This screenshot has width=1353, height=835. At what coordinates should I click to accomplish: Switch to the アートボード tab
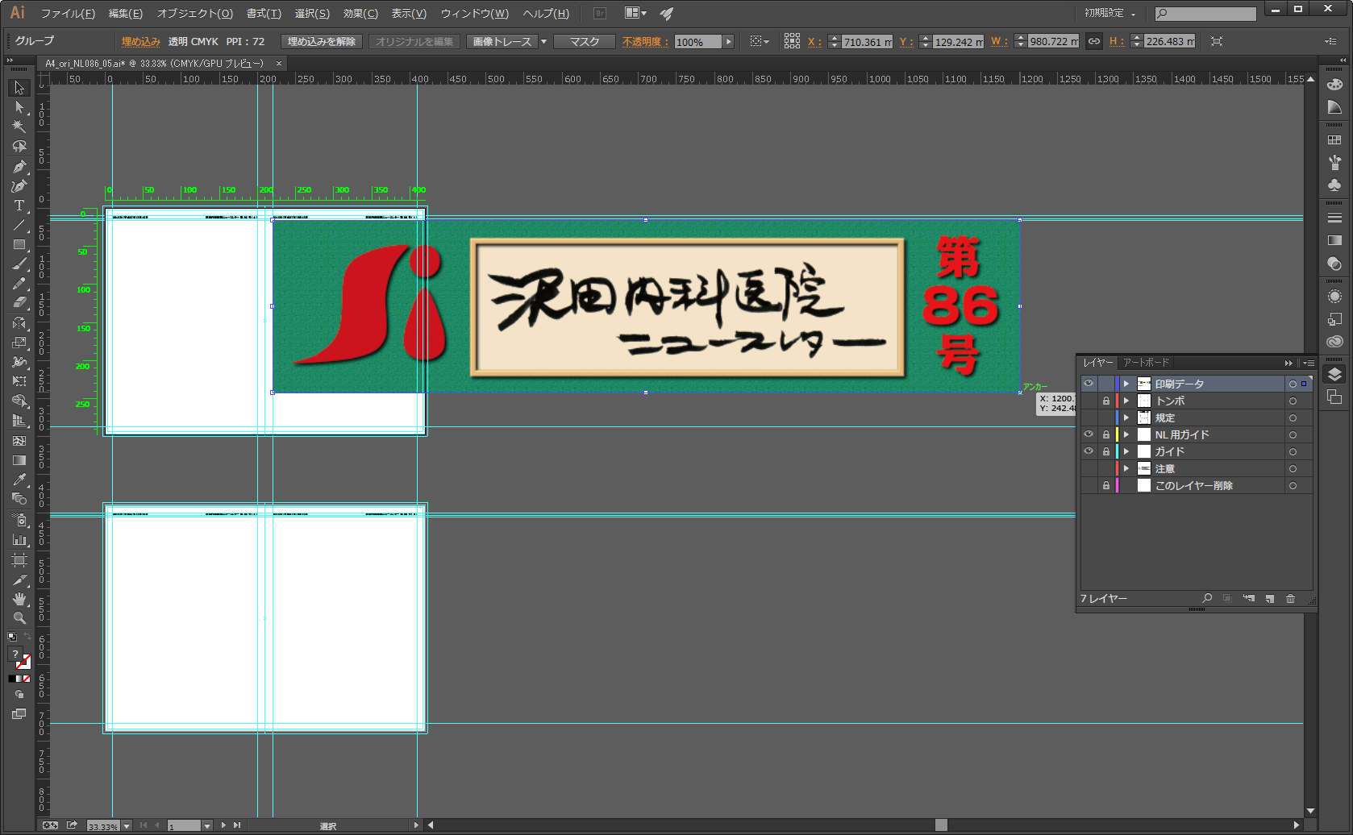click(1146, 363)
